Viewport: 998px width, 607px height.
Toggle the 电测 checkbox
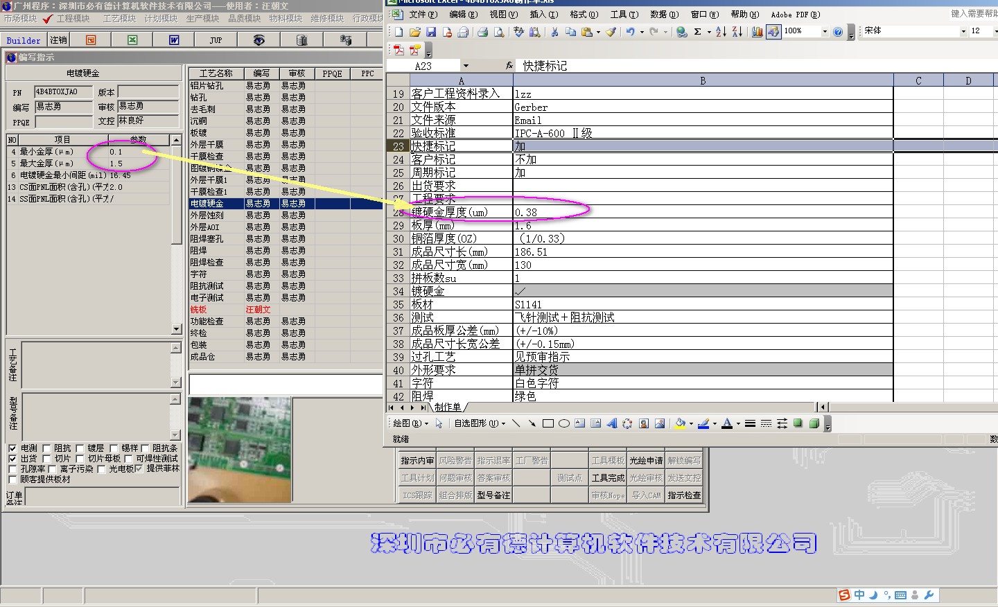click(x=12, y=448)
